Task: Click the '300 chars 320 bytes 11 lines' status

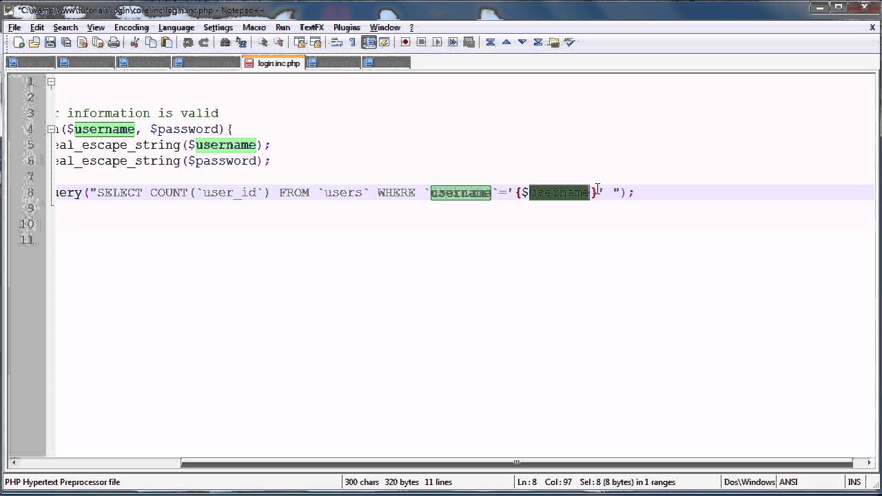Action: (x=398, y=482)
